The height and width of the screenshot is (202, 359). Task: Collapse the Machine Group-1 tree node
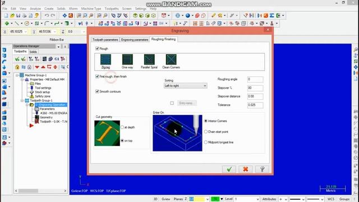point(17,75)
